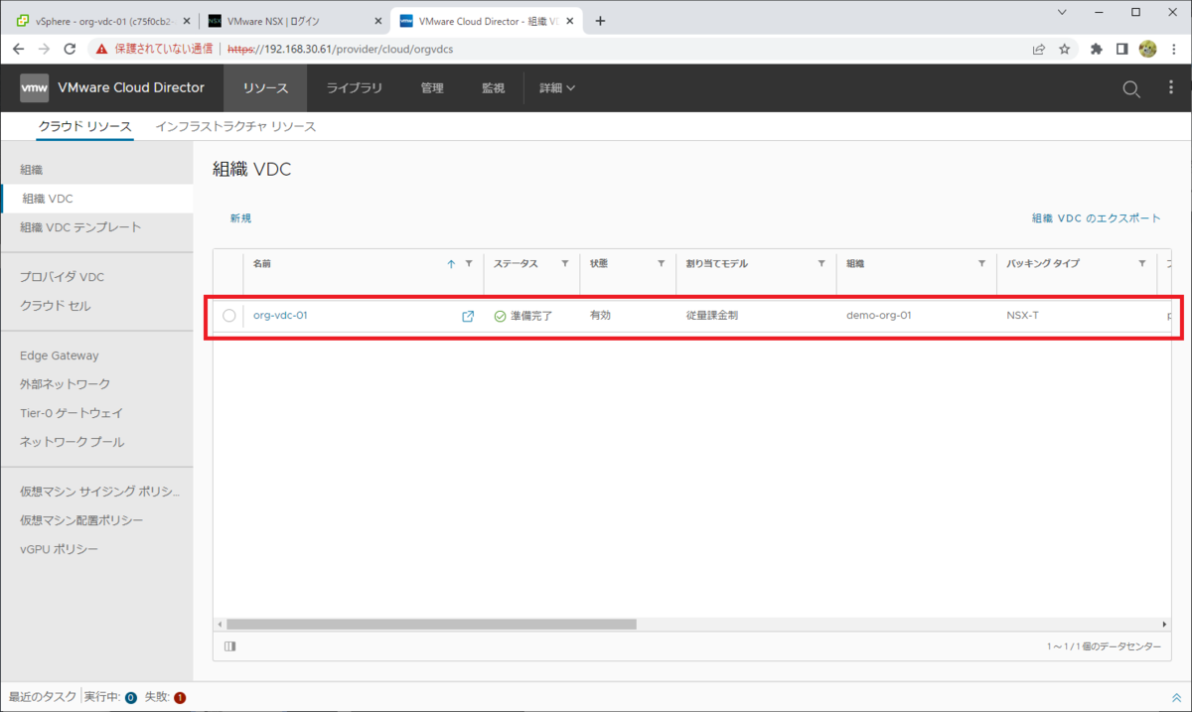Open filter for 組織 column
Viewport: 1192px width, 712px height.
click(981, 264)
